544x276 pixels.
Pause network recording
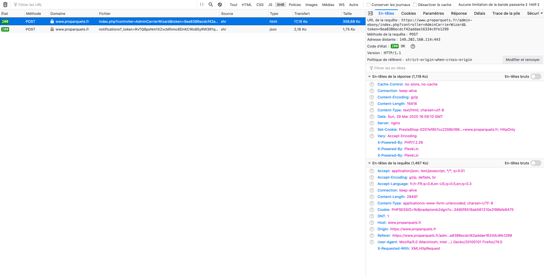pos(202,5)
